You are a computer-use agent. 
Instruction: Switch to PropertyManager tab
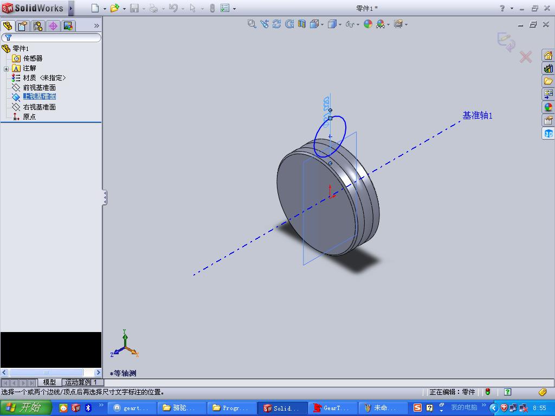coord(23,26)
